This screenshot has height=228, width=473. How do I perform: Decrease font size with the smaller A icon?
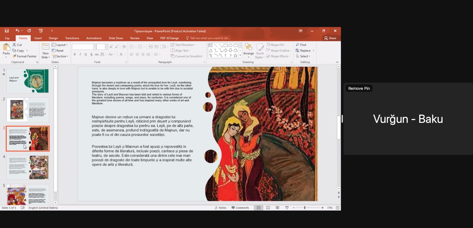pyautogui.click(x=116, y=47)
